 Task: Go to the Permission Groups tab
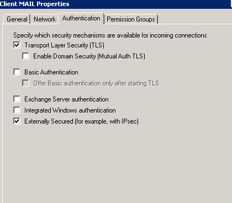pyautogui.click(x=131, y=19)
